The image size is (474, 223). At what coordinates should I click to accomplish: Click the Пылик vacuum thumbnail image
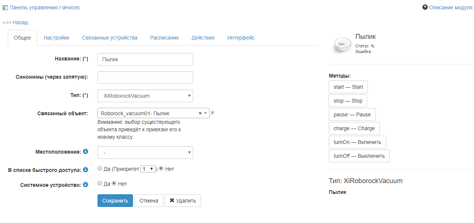(342, 44)
